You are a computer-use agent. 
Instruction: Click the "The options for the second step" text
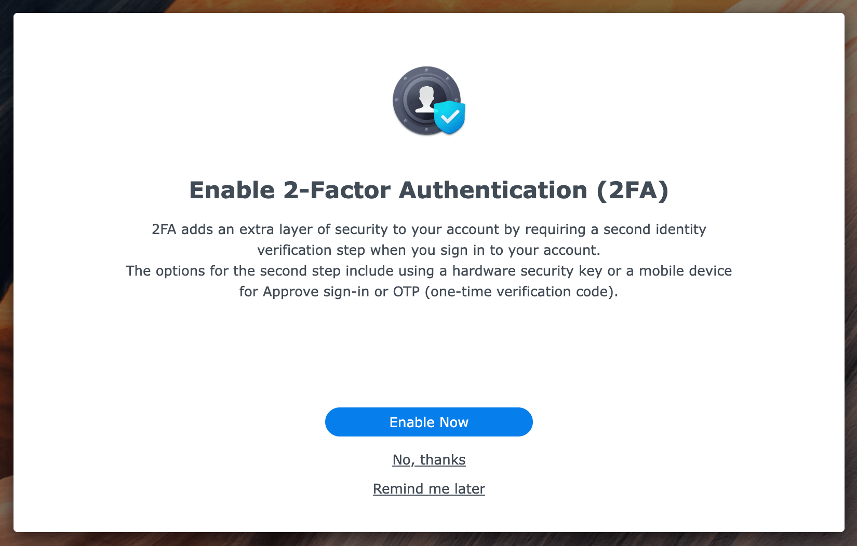233,271
